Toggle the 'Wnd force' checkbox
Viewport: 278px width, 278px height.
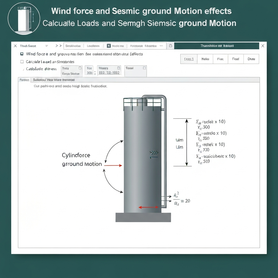(22, 54)
